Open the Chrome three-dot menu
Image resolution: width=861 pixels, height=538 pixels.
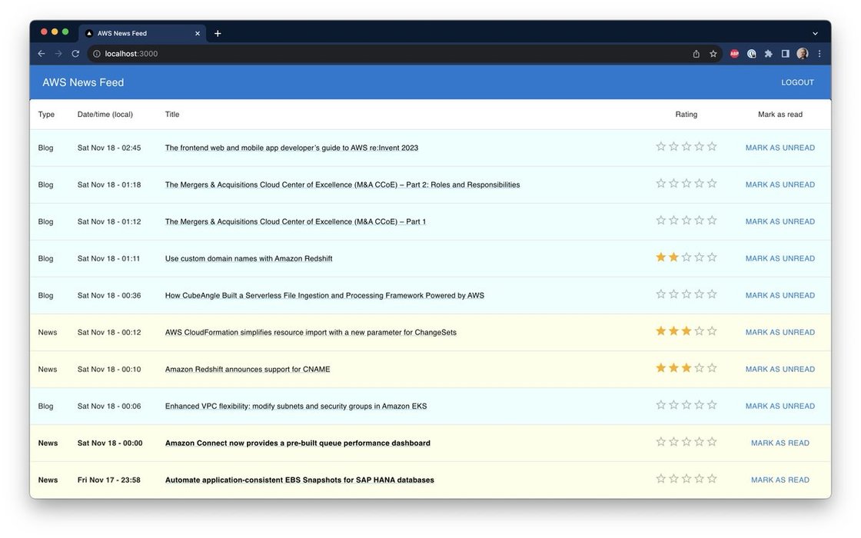click(x=819, y=54)
